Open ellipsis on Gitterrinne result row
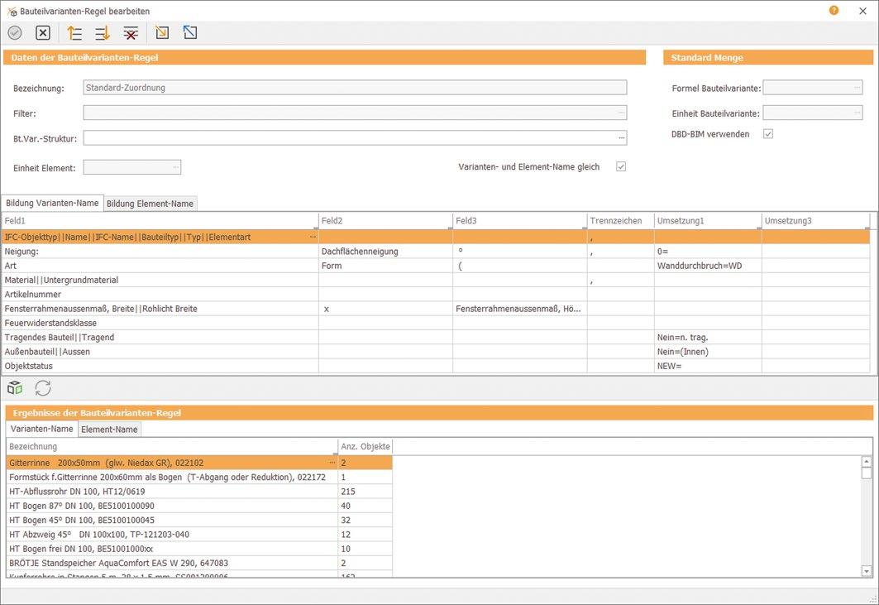 (332, 463)
